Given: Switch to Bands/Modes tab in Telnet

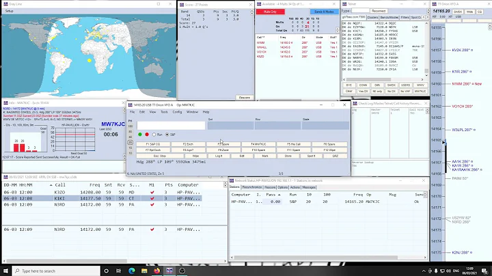Looking at the screenshot, I should tap(389, 18).
